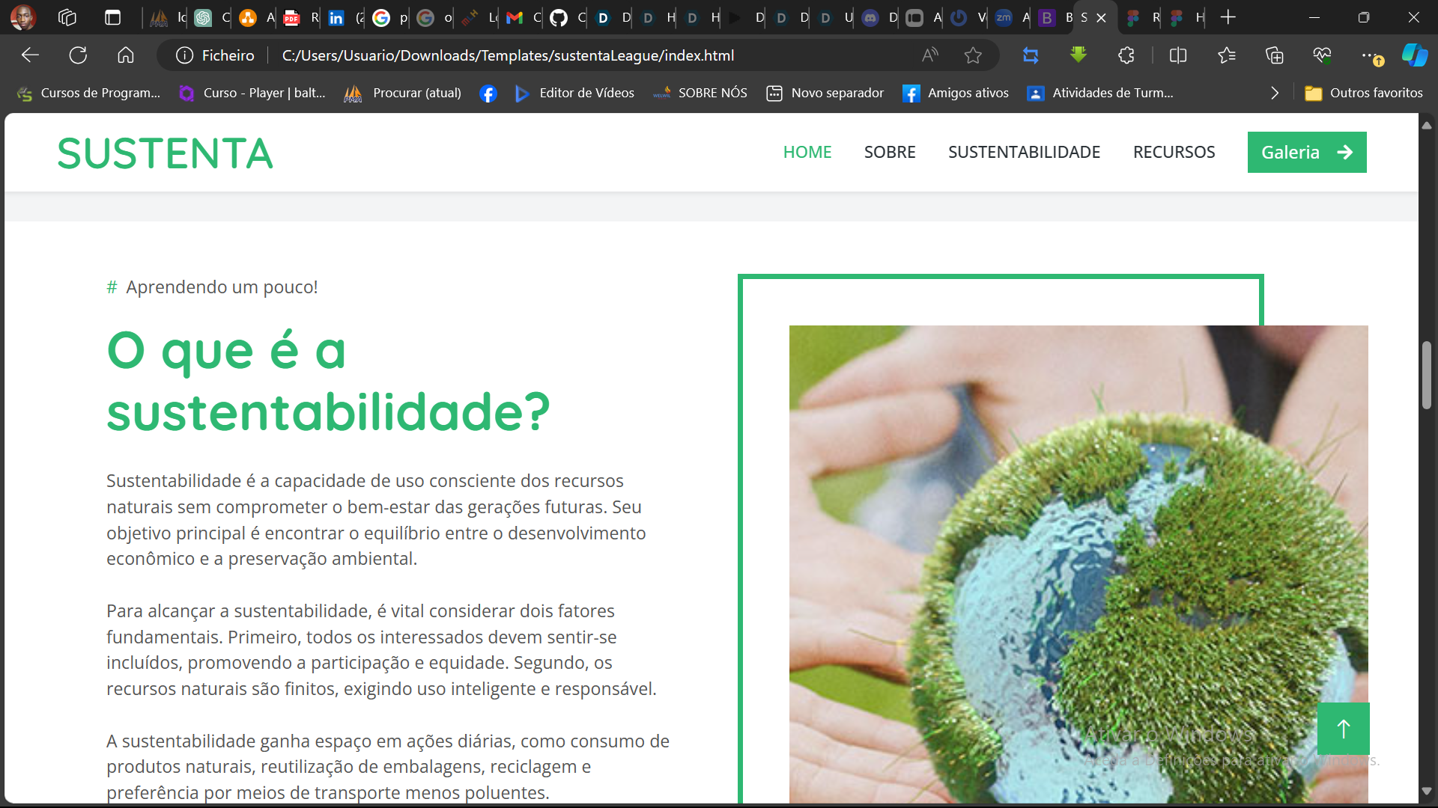Expand the bookmarks overflow chevron
The height and width of the screenshot is (808, 1438).
1275,94
